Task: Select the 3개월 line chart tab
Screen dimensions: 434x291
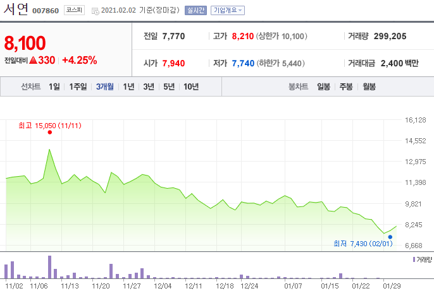Action: 104,86
